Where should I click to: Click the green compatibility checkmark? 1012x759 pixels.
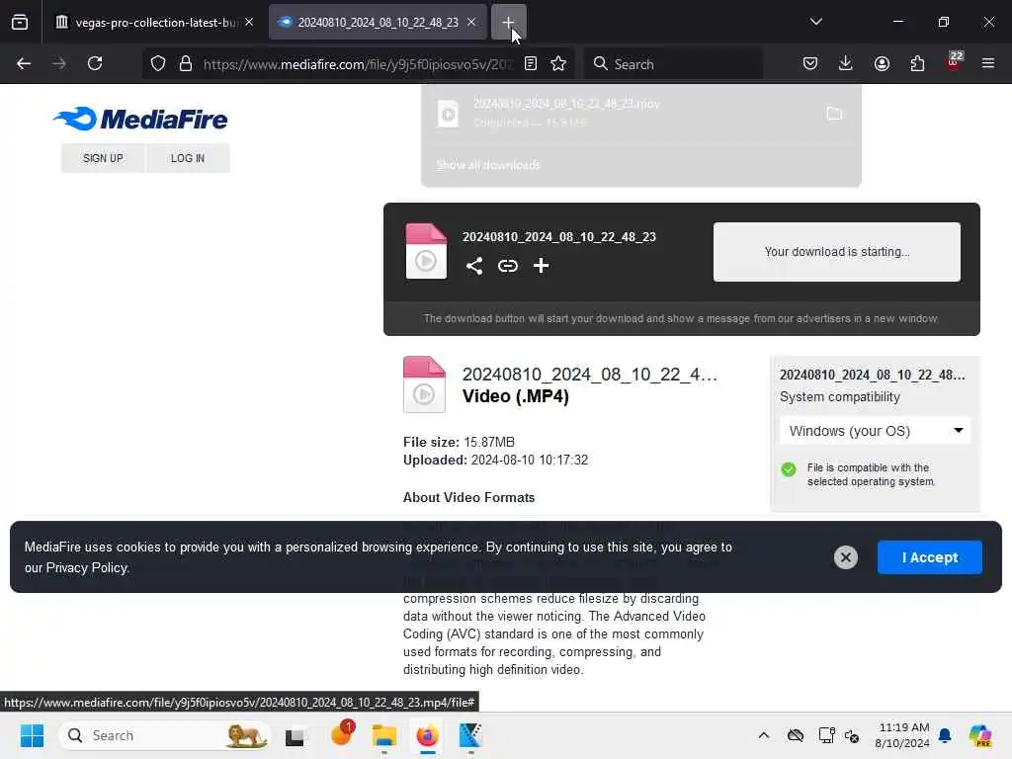(788, 469)
